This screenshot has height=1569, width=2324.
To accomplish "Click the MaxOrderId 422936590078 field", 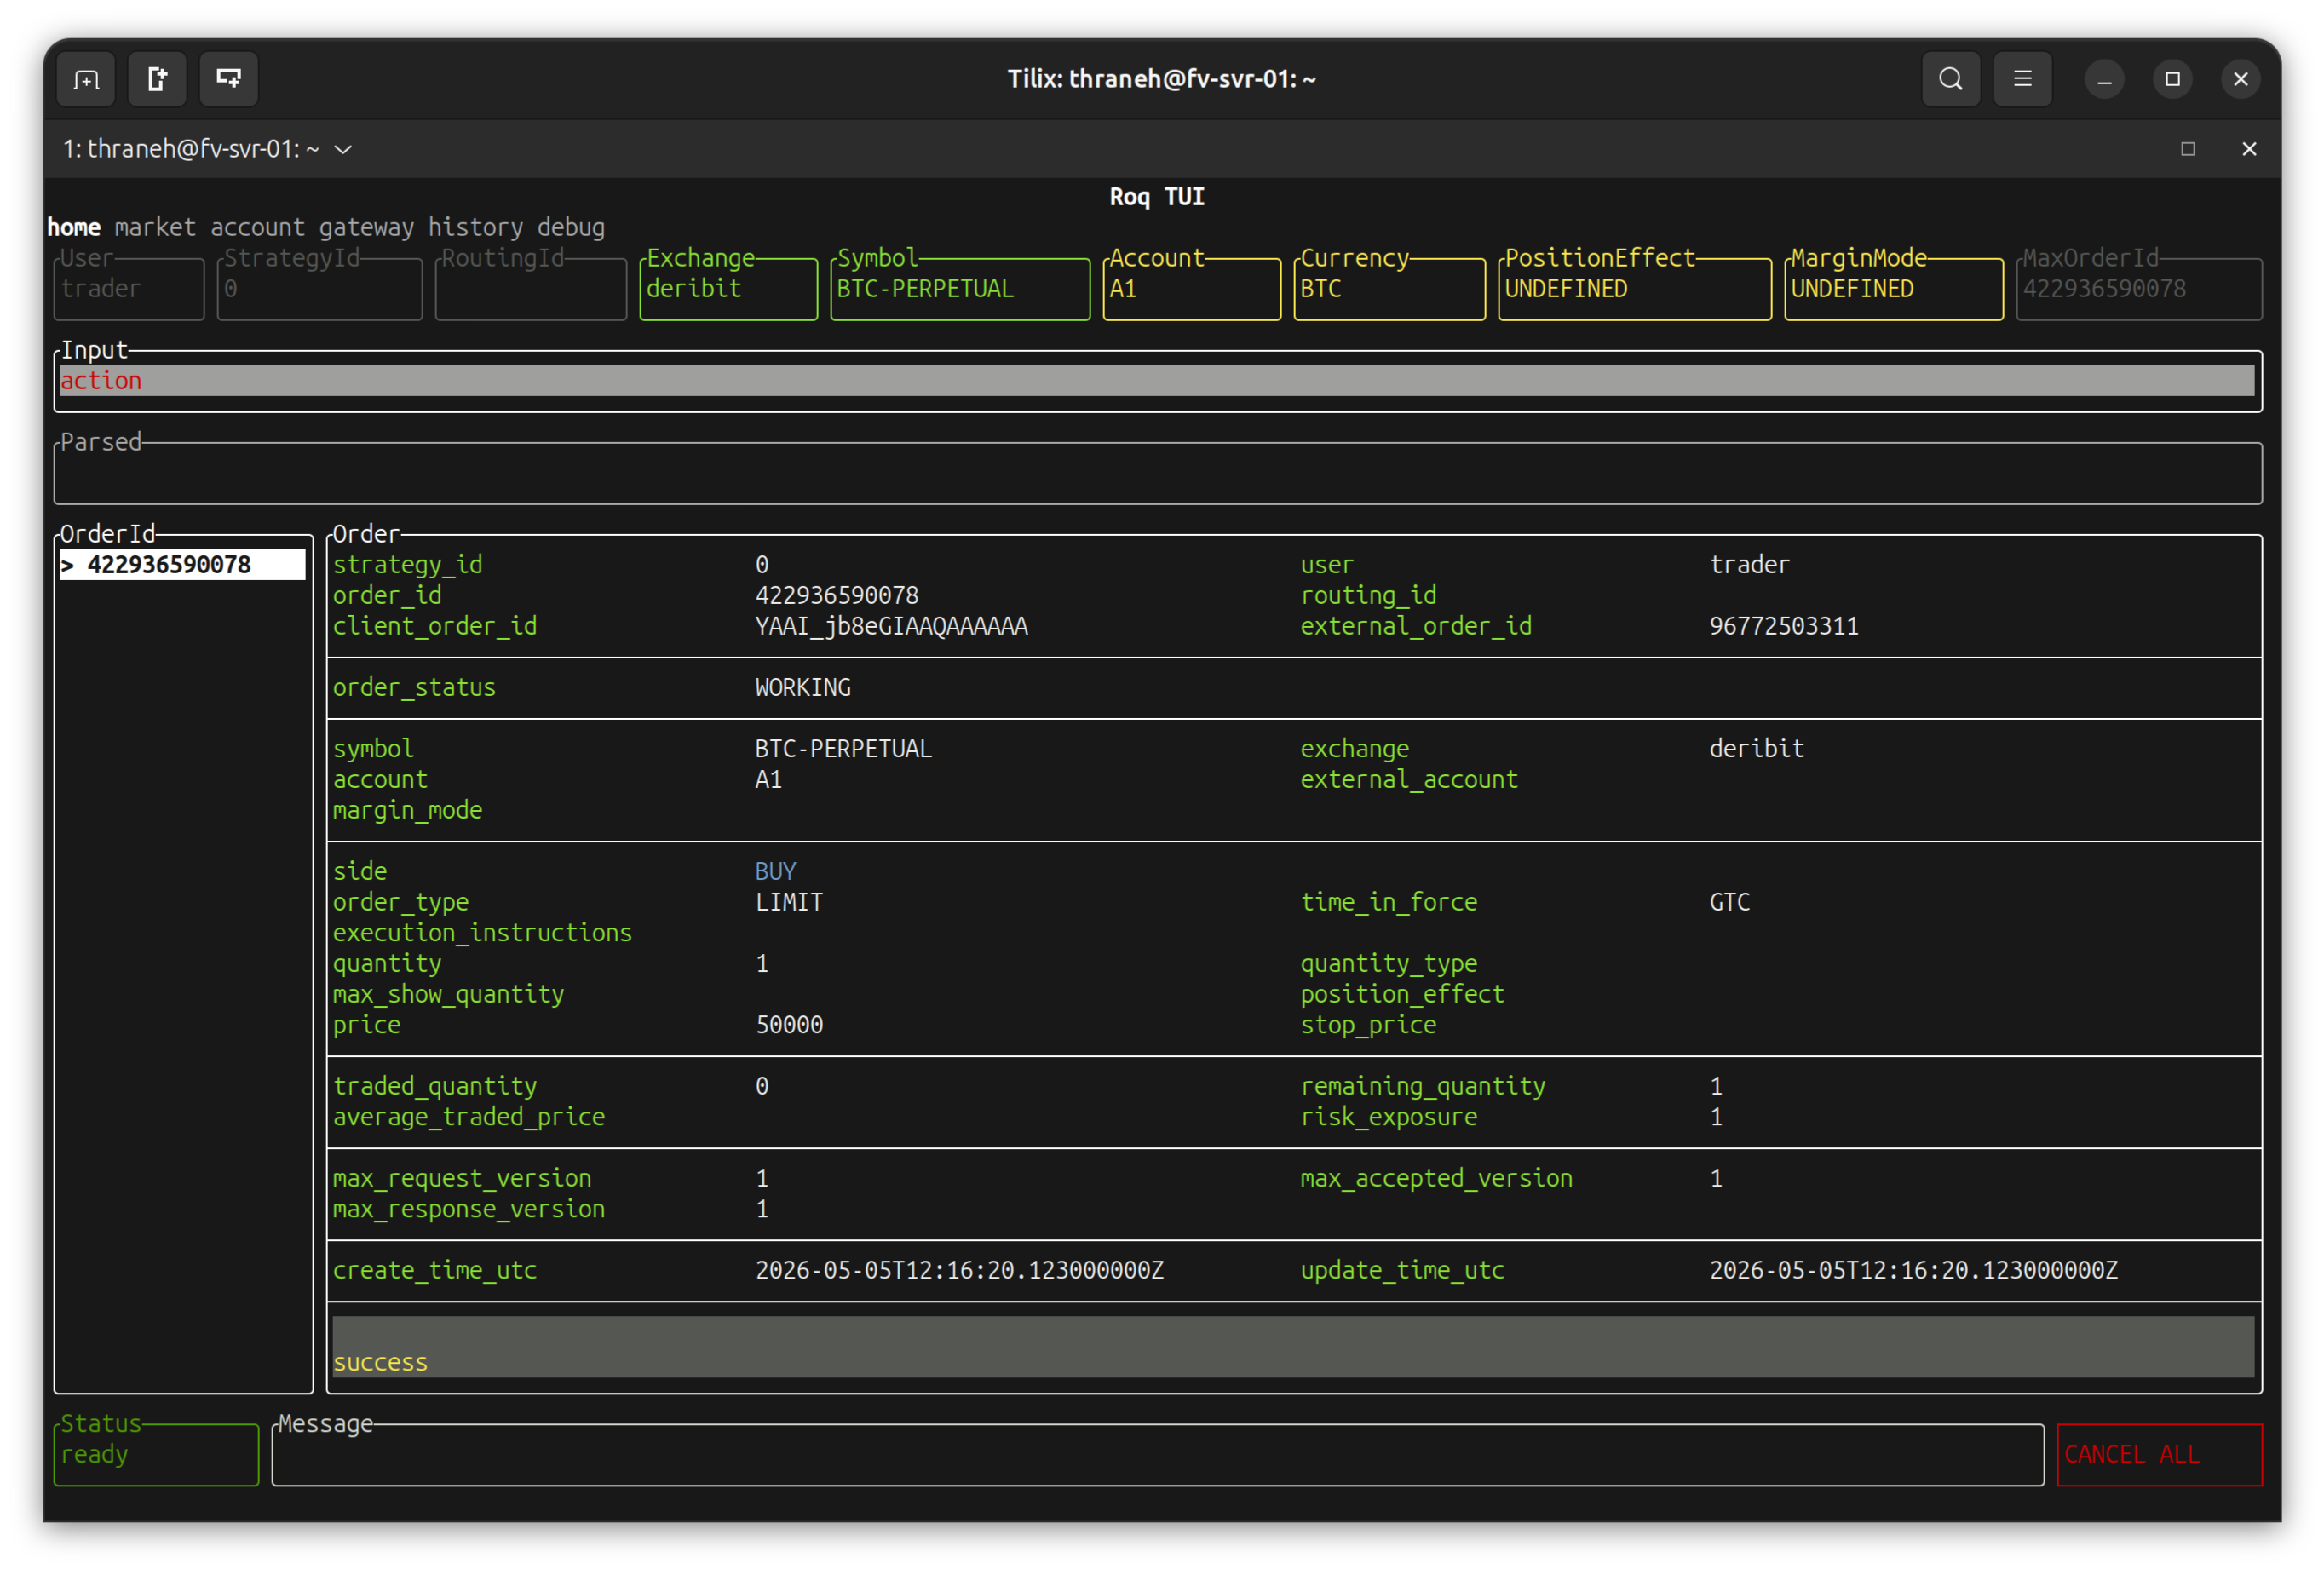I will pyautogui.click(x=2139, y=288).
